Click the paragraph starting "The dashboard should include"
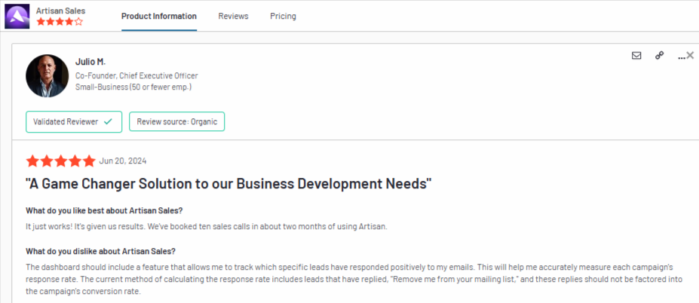 [x=355, y=280]
